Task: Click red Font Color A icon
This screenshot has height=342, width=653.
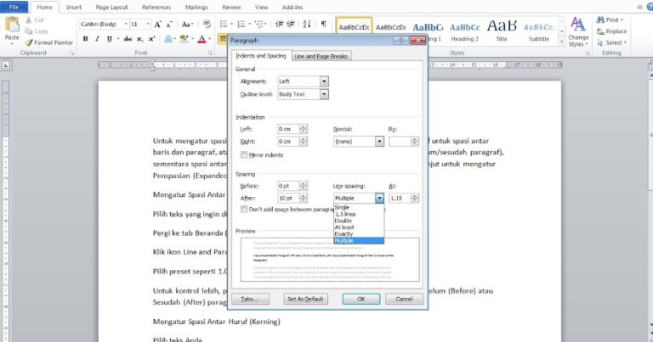Action: click(202, 39)
